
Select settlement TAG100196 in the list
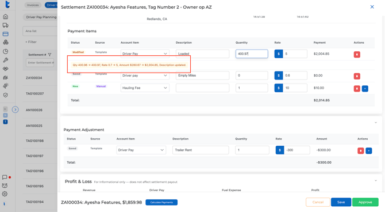35,171
